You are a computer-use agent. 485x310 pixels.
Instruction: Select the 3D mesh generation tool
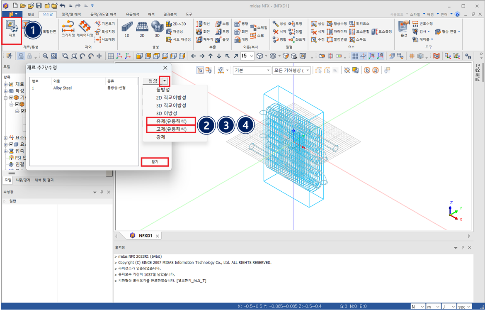tap(157, 30)
